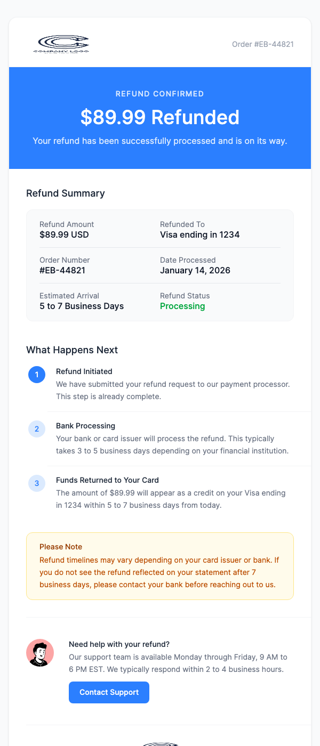Click the step 1 Refund Initiated circle
The width and height of the screenshot is (320, 746).
click(x=37, y=375)
